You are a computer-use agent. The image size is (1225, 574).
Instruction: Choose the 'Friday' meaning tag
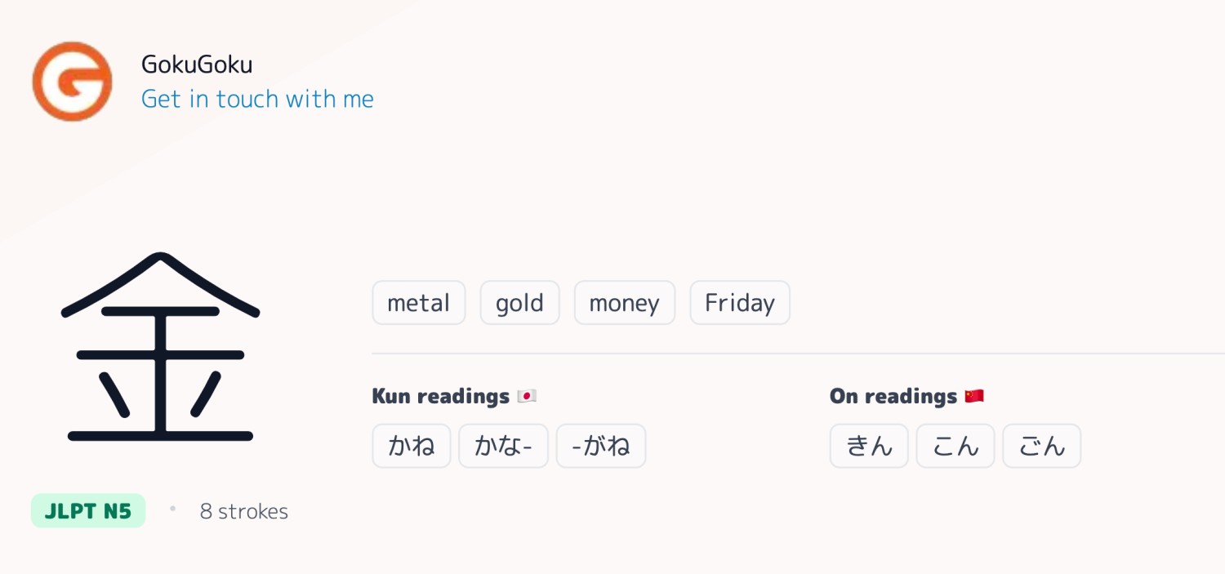[740, 303]
